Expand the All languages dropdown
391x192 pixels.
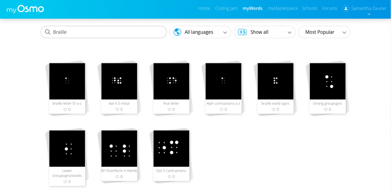point(225,32)
